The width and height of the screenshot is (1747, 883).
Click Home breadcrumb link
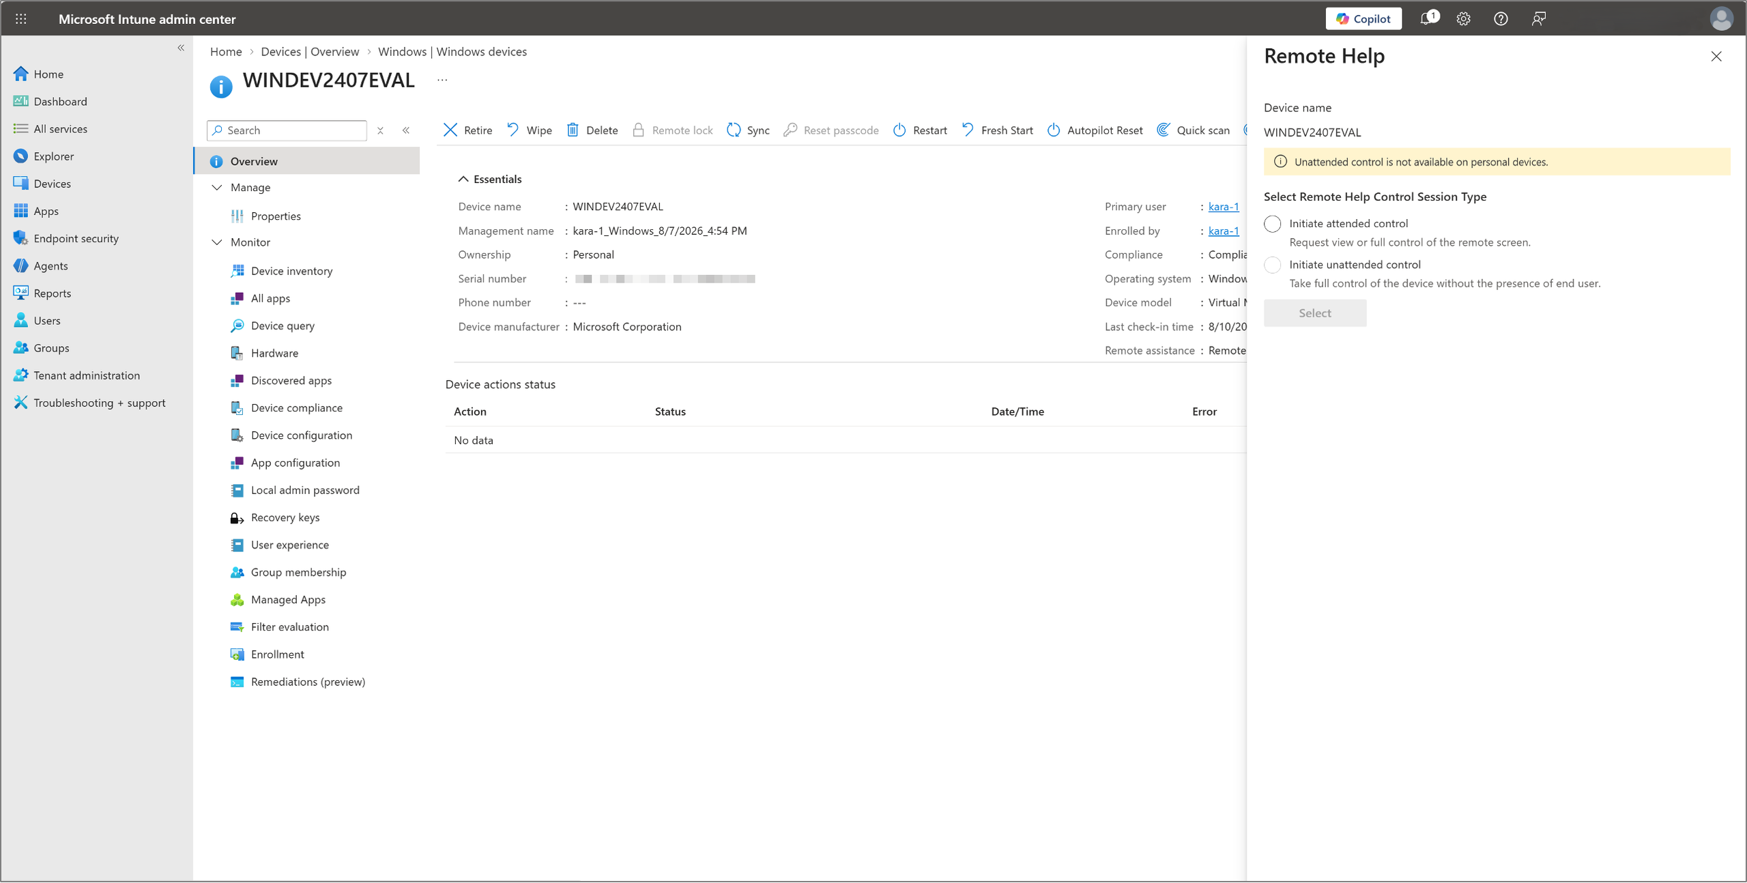point(226,52)
